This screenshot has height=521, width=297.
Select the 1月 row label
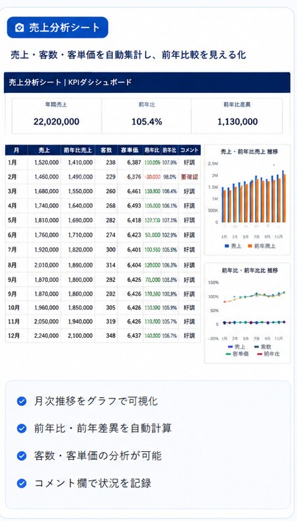12,163
